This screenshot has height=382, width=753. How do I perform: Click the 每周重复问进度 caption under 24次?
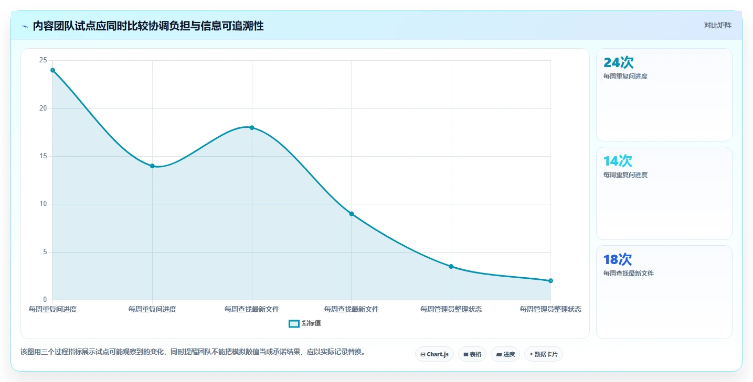pos(625,77)
